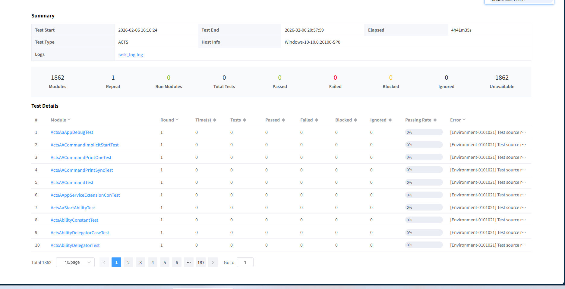Select pagination page 3
This screenshot has height=289, width=565.
click(140, 262)
